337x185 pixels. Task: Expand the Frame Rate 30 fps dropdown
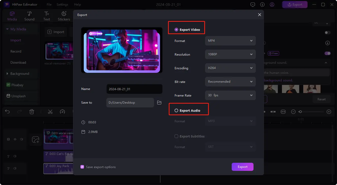point(230,95)
